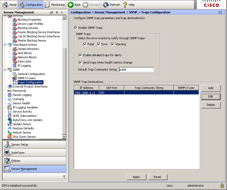The width and height of the screenshot is (227, 190).
Task: Click the Blocking Properties icon
Action: pos(15,20)
